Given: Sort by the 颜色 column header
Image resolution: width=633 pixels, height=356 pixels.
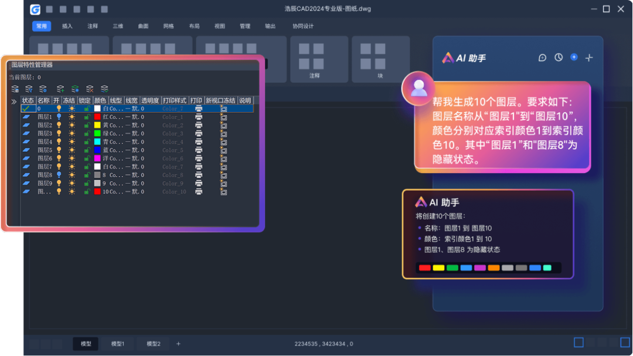Looking at the screenshot, I should pos(100,101).
